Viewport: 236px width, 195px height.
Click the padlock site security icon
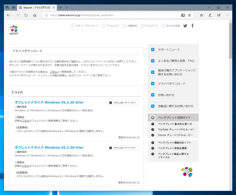pyautogui.click(x=46, y=15)
